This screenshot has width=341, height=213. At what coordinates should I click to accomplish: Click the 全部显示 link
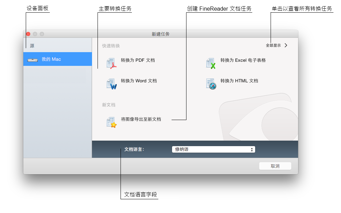273,45
